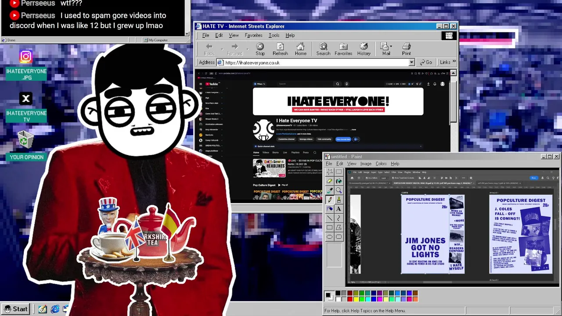The width and height of the screenshot is (562, 316).
Task: Choose the Ellipse shape tool in Paint
Action: click(x=329, y=237)
